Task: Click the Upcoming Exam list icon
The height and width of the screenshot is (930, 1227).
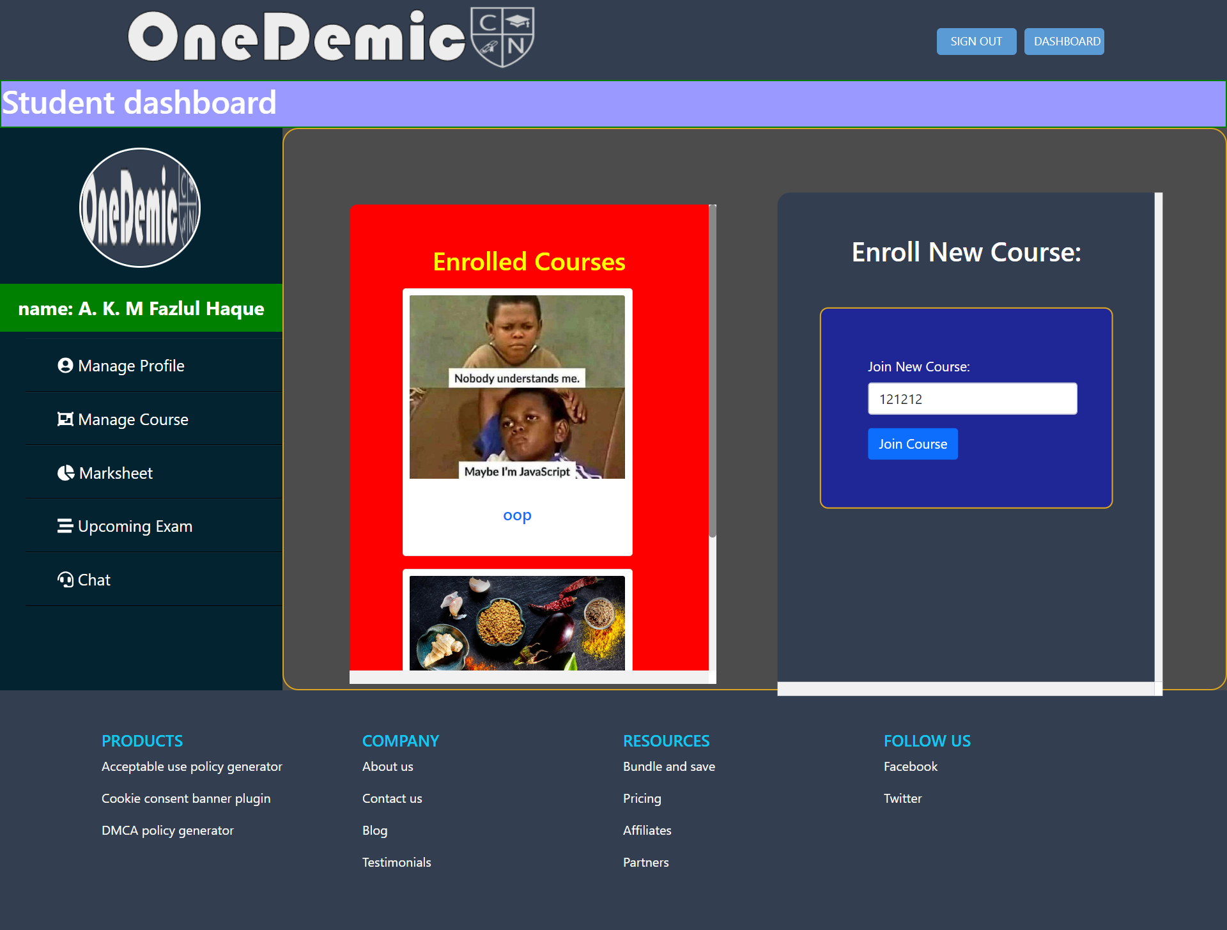Action: click(65, 526)
